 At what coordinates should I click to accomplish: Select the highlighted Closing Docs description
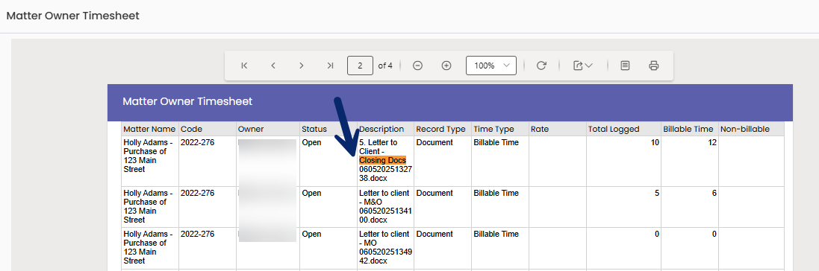tap(383, 161)
